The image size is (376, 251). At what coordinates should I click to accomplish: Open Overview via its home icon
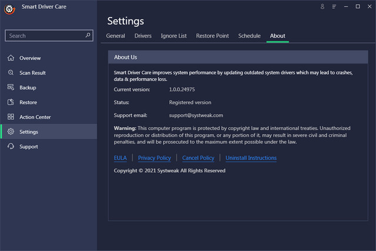pyautogui.click(x=11, y=58)
